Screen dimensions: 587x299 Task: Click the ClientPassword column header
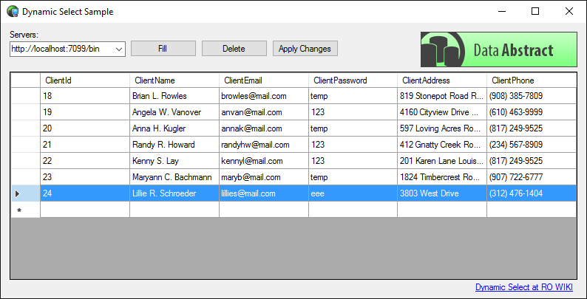pyautogui.click(x=353, y=80)
